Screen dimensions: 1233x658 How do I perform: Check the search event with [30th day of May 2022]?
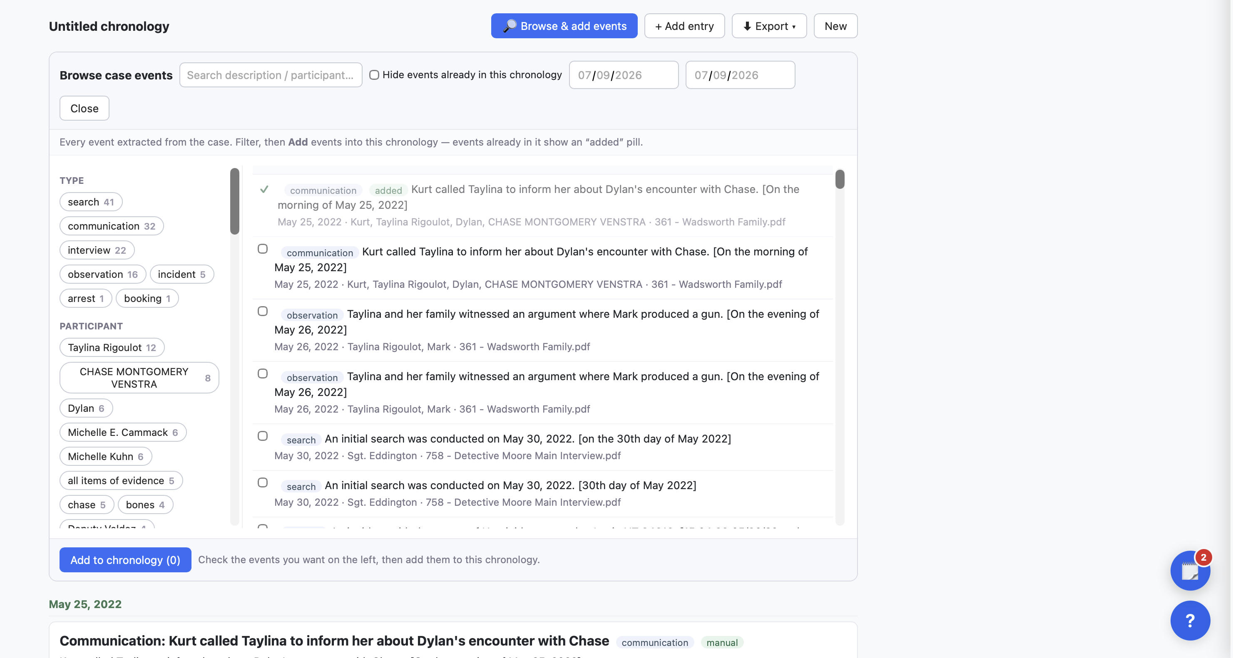[x=263, y=482]
